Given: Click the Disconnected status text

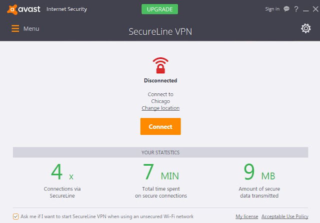Looking at the screenshot, I should (x=160, y=80).
